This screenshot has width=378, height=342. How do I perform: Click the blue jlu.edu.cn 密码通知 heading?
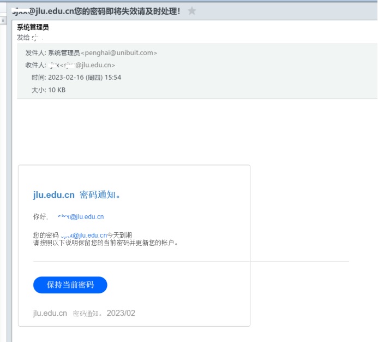[x=77, y=195]
